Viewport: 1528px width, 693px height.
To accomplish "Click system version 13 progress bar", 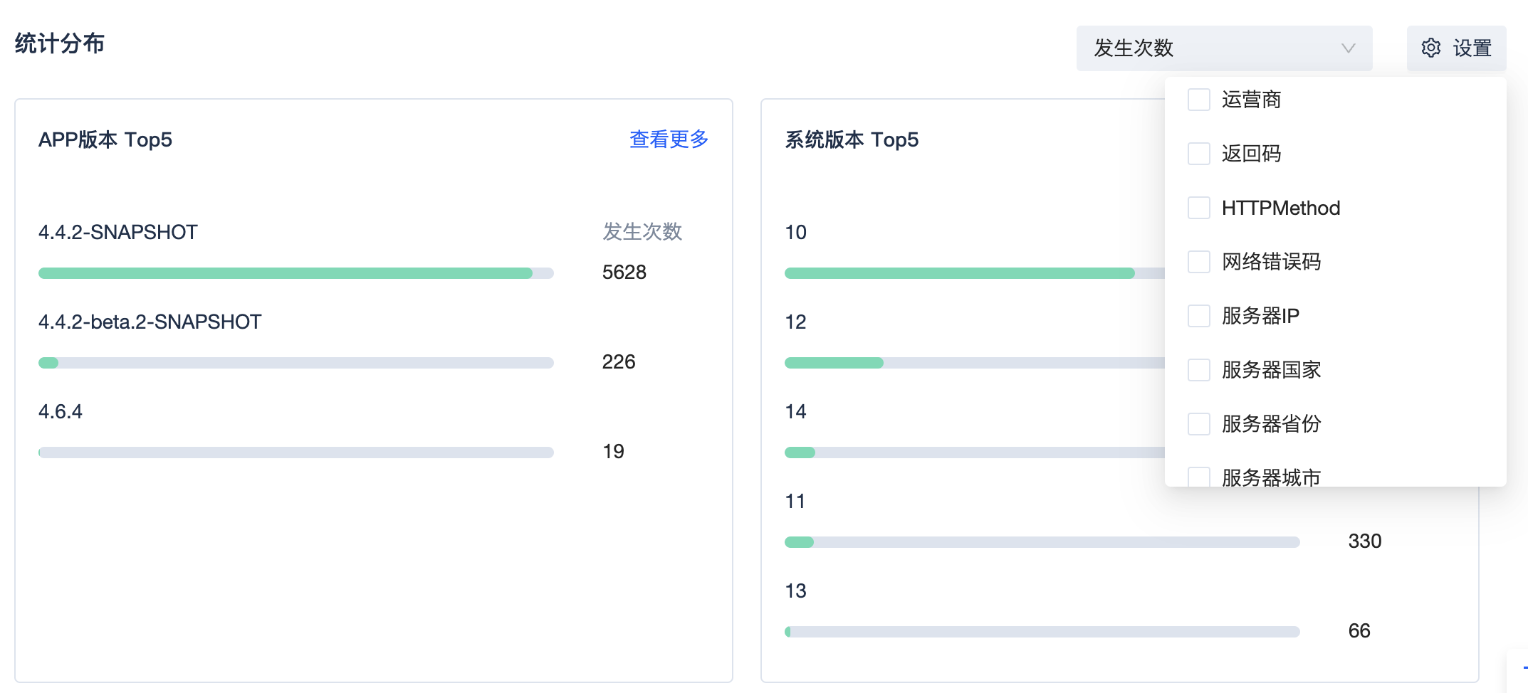I will click(x=1042, y=632).
